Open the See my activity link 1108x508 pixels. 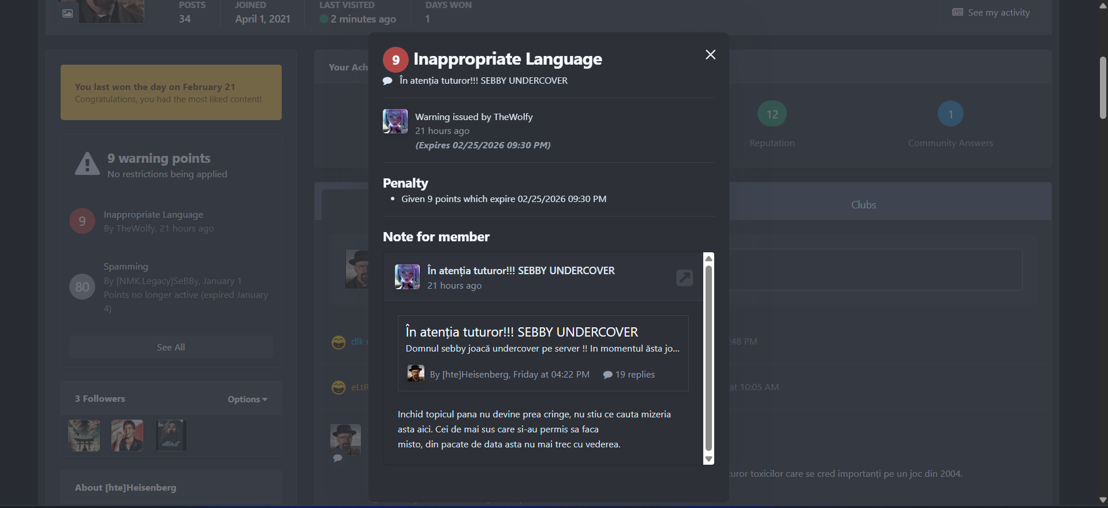point(991,13)
